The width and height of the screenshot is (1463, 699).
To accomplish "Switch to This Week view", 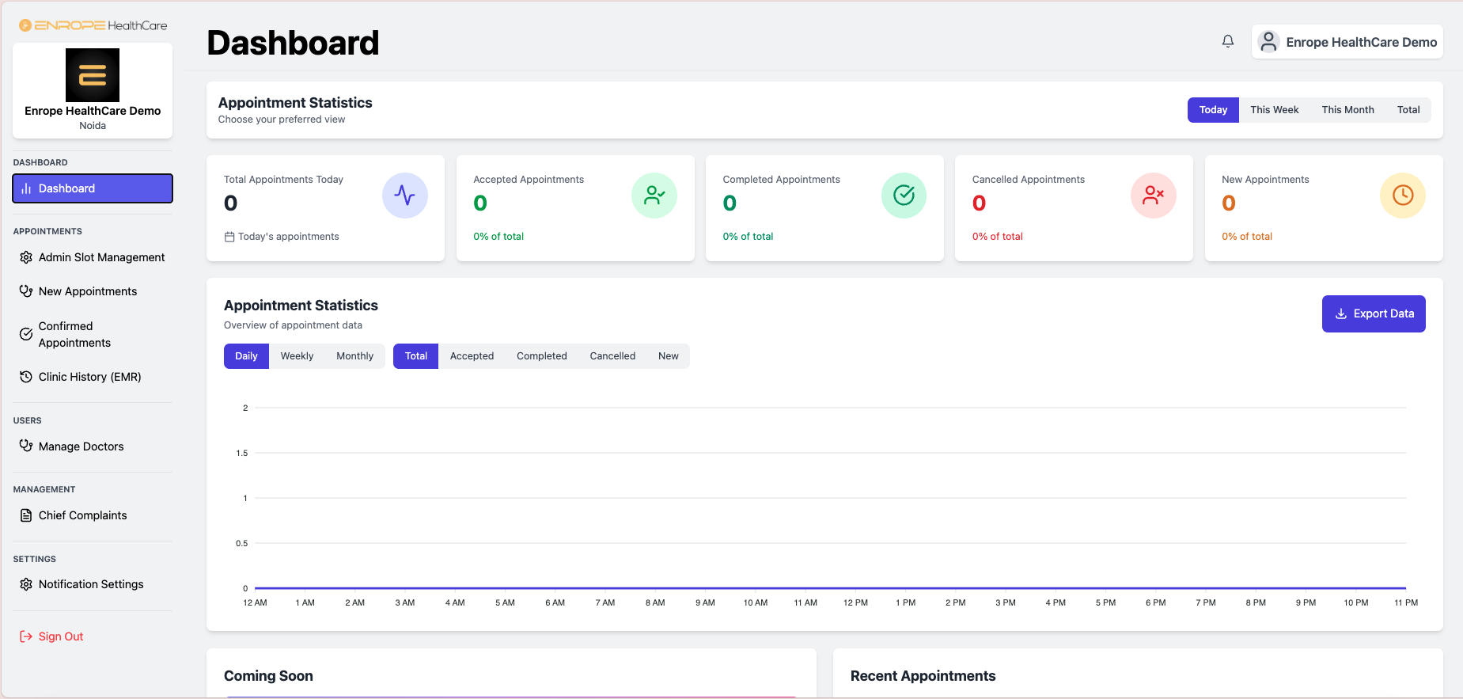I will coord(1275,110).
